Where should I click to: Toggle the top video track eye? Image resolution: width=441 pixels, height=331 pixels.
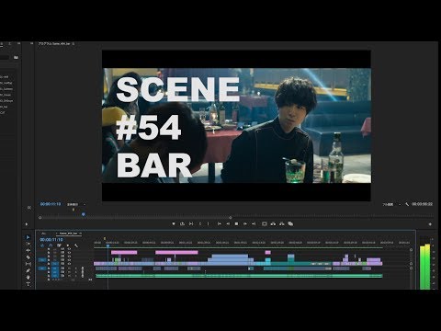[x=69, y=249]
